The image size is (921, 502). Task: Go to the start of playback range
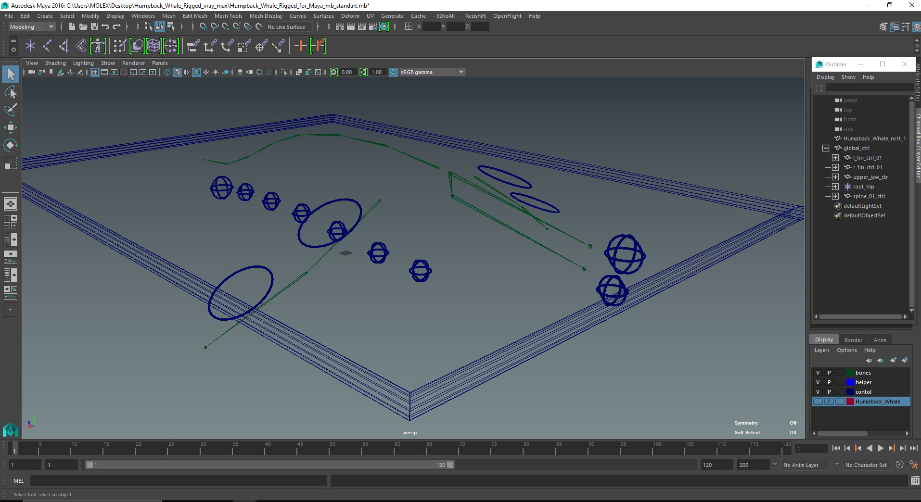pyautogui.click(x=836, y=448)
